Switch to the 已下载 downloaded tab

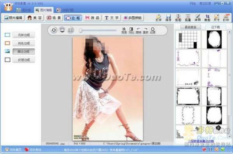click(216, 27)
